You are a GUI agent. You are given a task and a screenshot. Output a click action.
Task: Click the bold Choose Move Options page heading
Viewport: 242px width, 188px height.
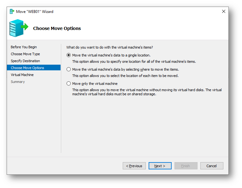tap(57, 28)
